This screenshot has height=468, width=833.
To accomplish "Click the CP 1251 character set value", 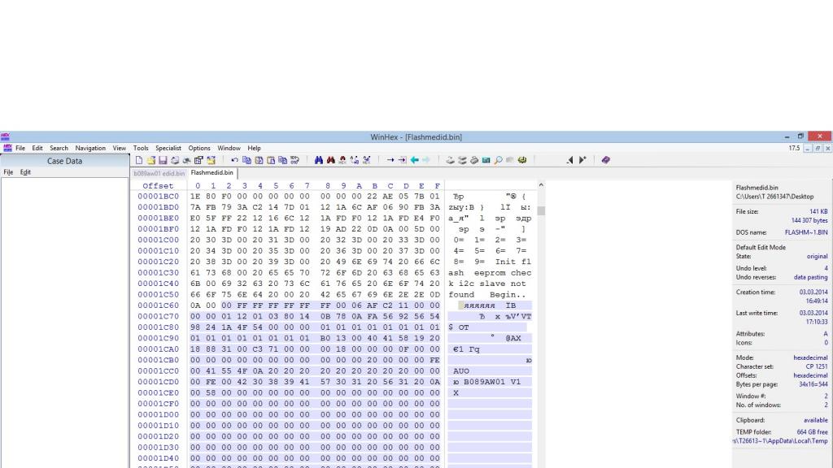I will 817,366.
